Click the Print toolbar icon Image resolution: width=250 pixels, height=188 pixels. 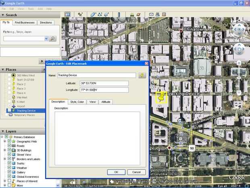pos(158,15)
